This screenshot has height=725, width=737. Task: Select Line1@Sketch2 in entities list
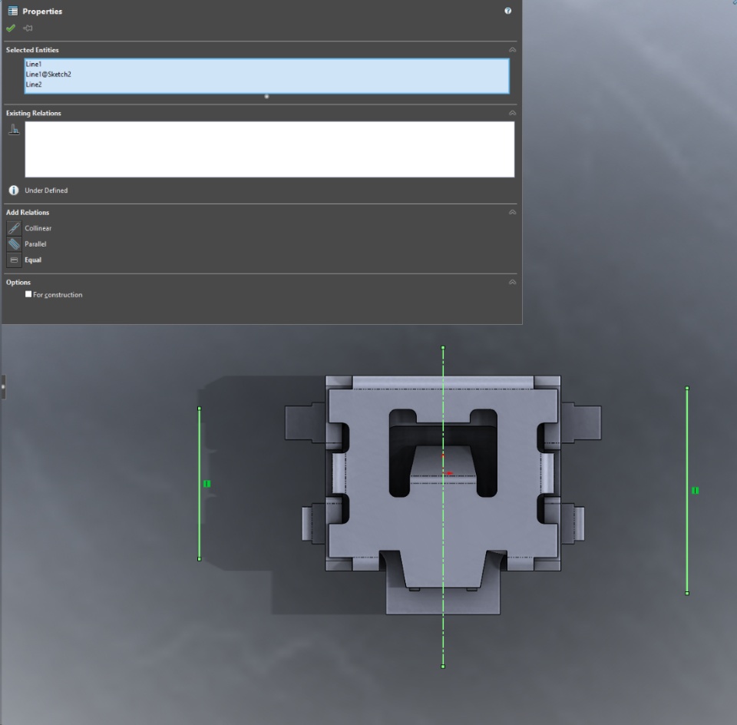[x=48, y=74]
